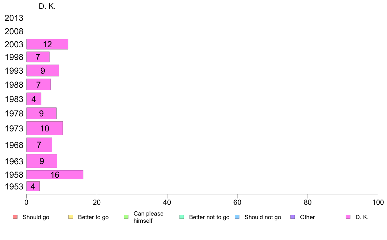
Task: Select the 1983 bar showing 4
Action: (x=34, y=99)
